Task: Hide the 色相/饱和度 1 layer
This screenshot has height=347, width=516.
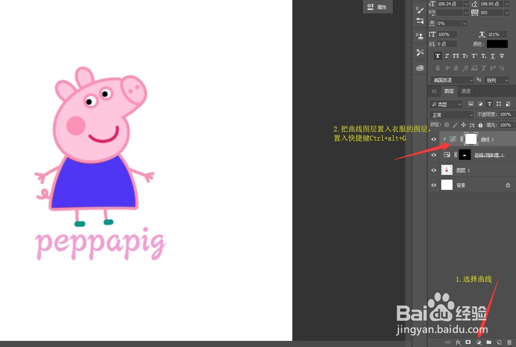Action: [434, 155]
